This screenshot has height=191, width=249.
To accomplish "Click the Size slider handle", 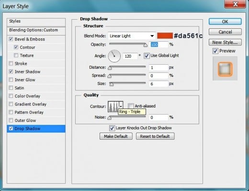I will point(112,84).
